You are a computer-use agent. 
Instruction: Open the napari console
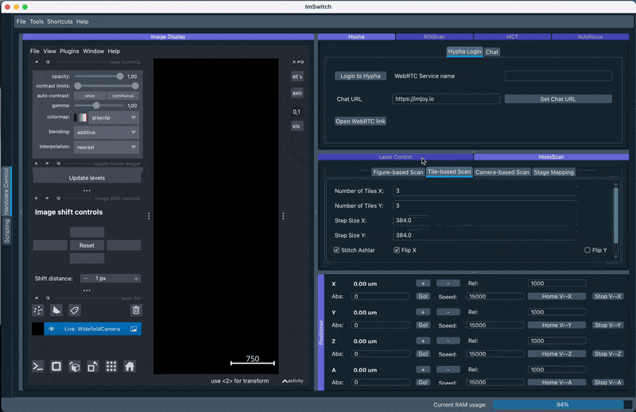click(x=37, y=366)
